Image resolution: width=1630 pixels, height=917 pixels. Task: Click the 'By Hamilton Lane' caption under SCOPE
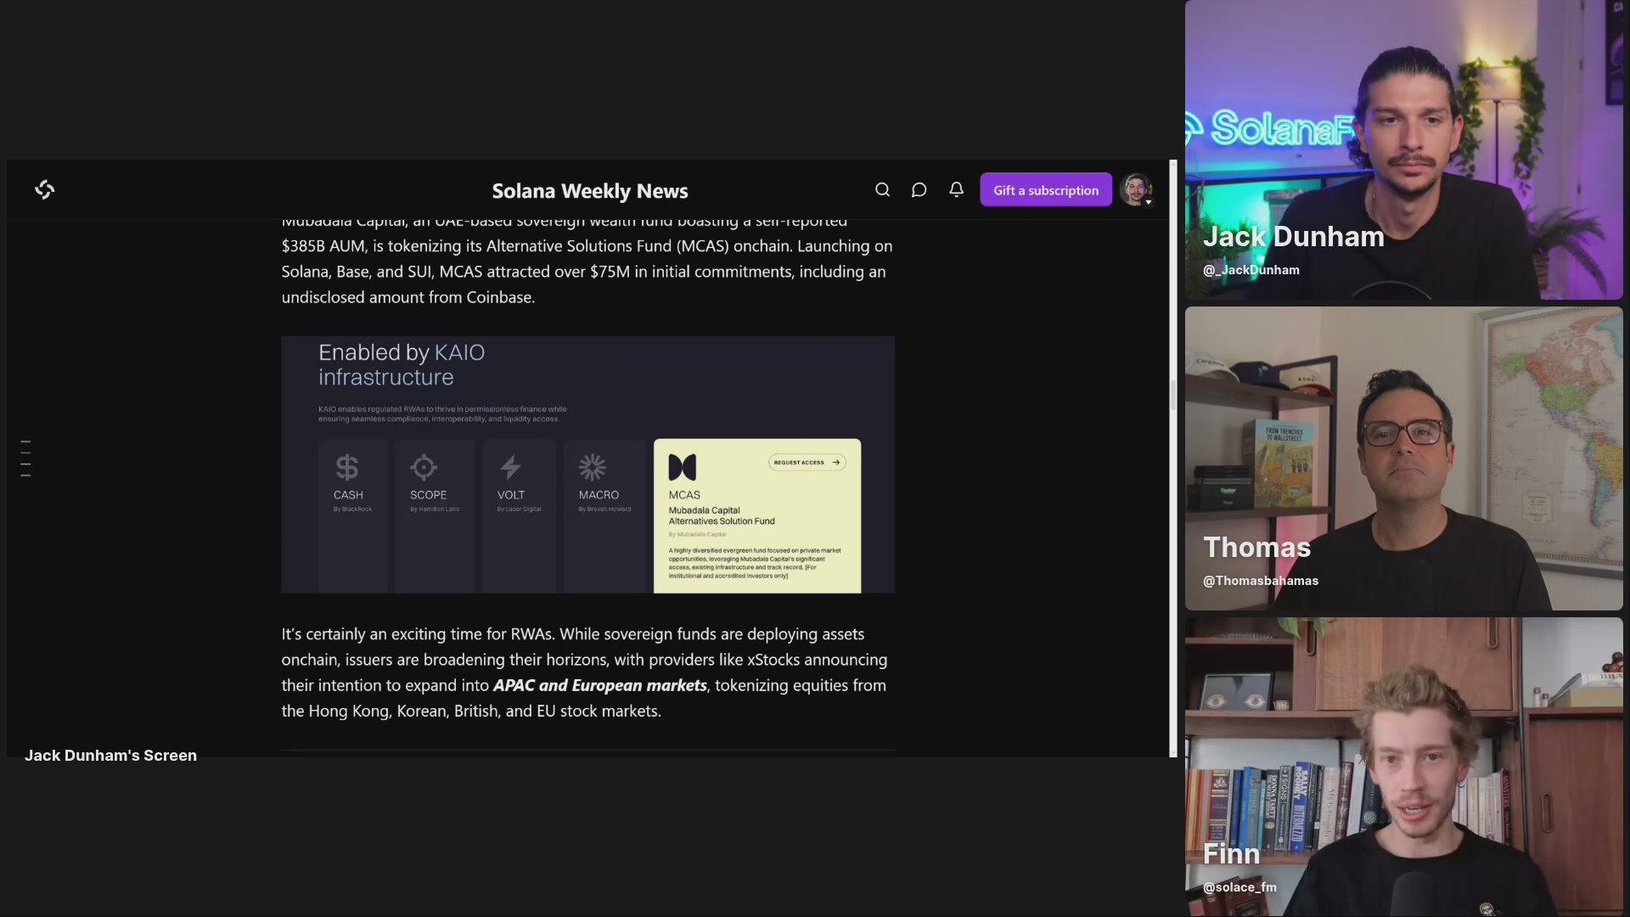[x=435, y=509]
